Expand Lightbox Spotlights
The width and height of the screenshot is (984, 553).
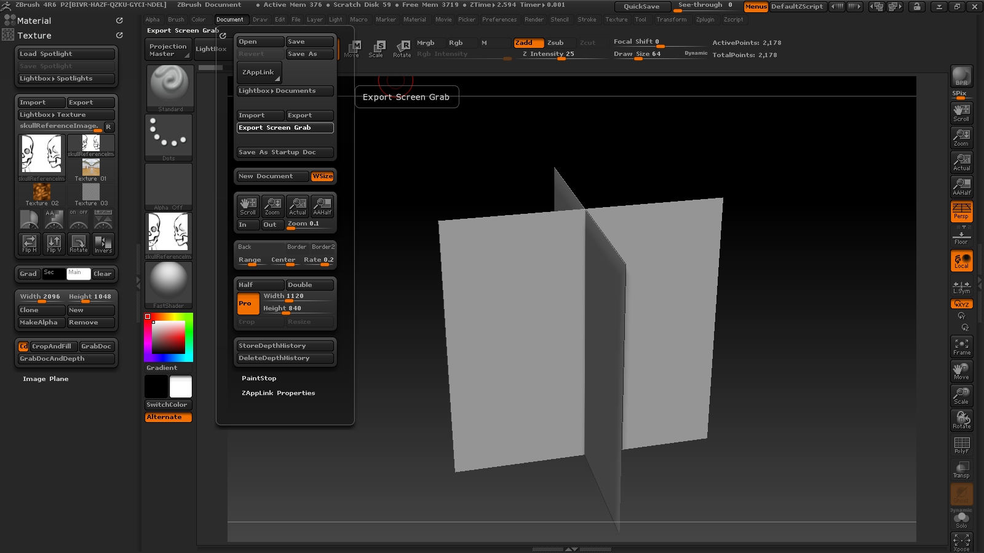66,79
